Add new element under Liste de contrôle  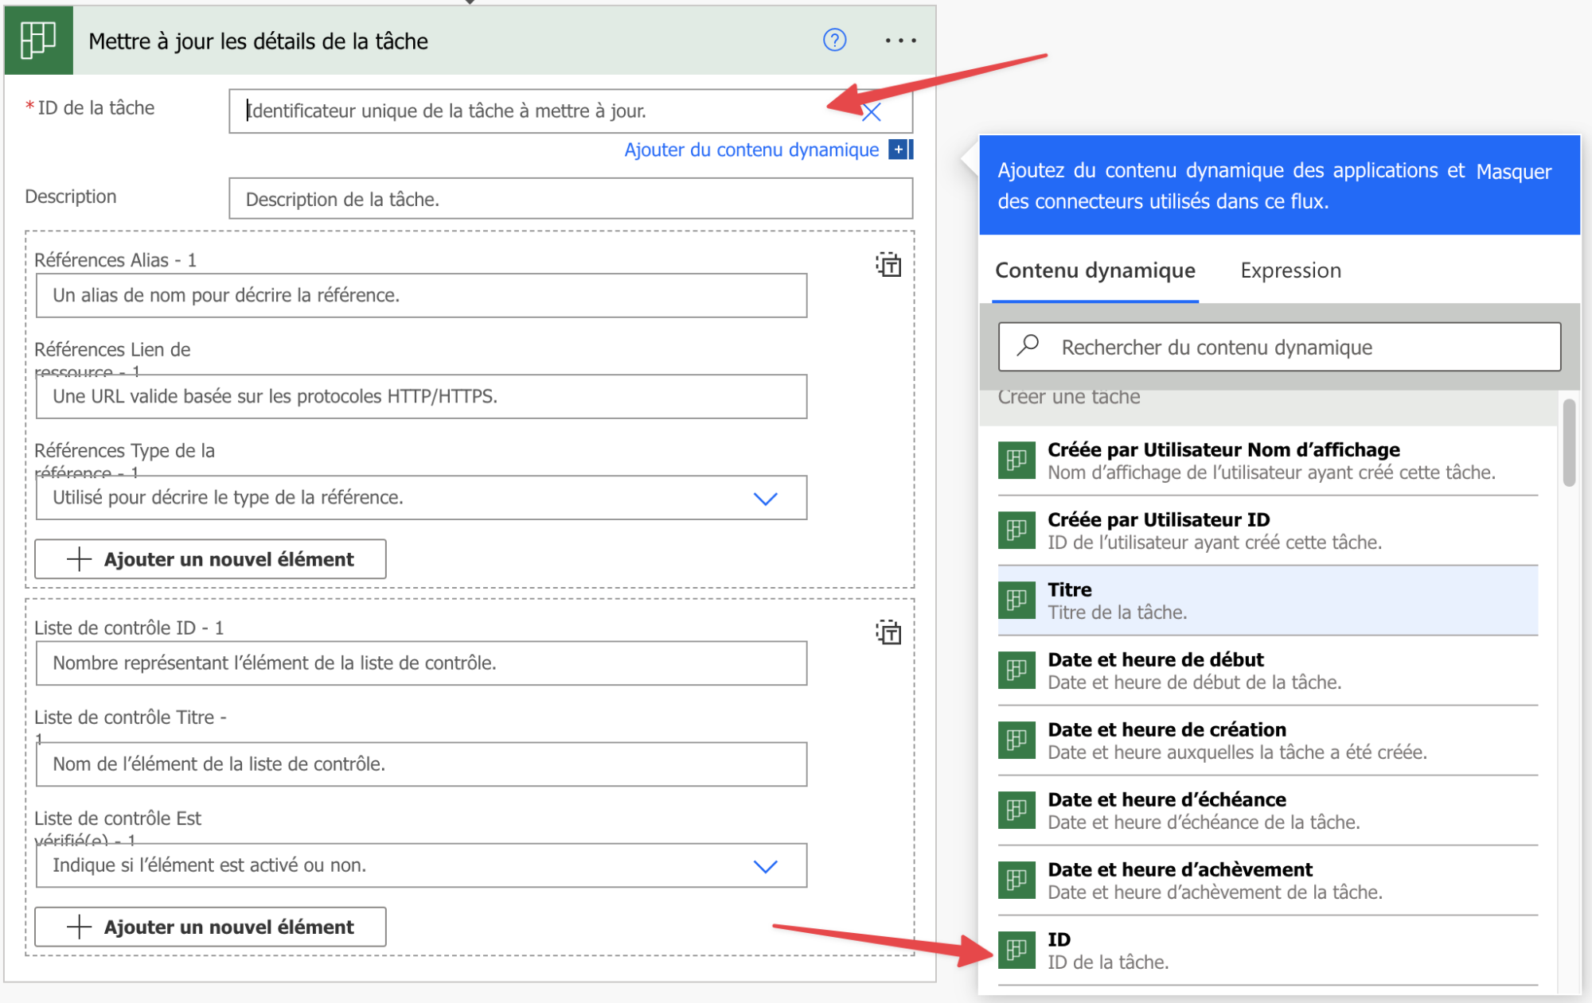pyautogui.click(x=211, y=927)
